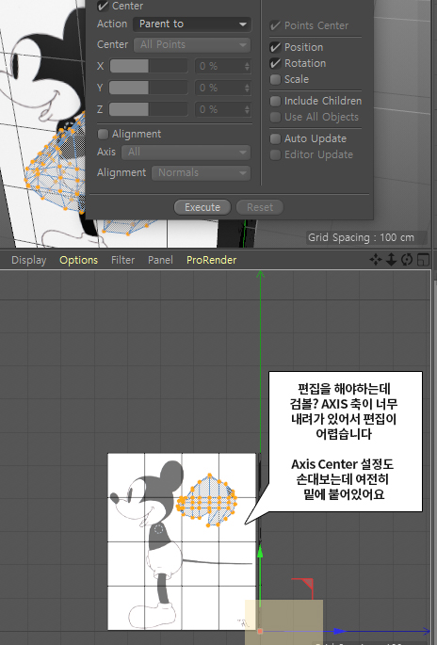Screen dimensions: 437x645
Task: Uncheck the Position checkbox
Action: click(275, 47)
